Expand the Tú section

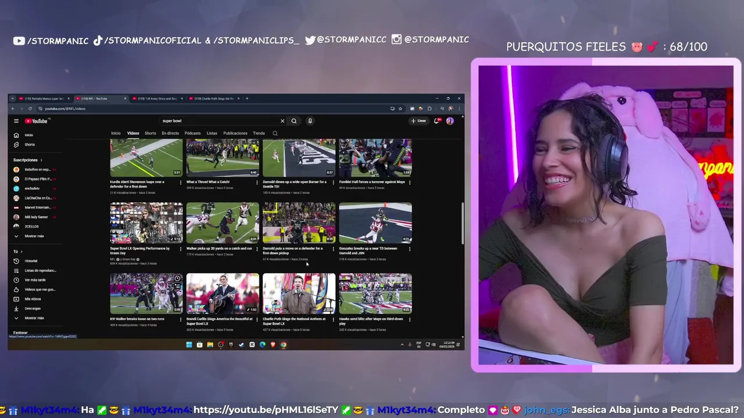pyautogui.click(x=17, y=251)
